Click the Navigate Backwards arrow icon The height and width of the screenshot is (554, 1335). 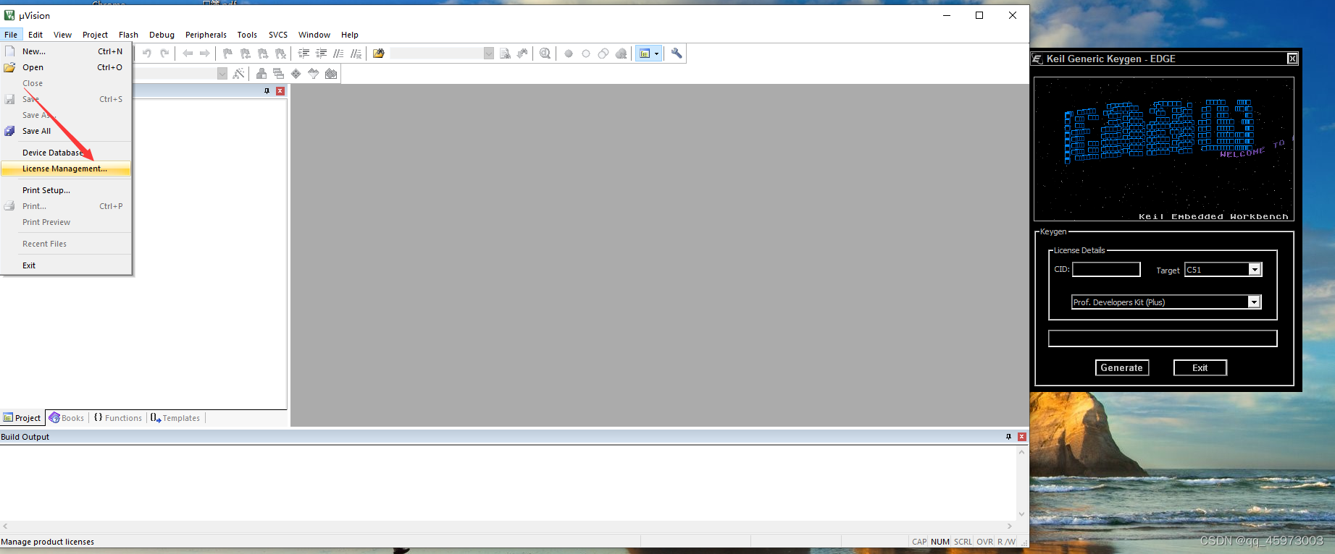(188, 54)
